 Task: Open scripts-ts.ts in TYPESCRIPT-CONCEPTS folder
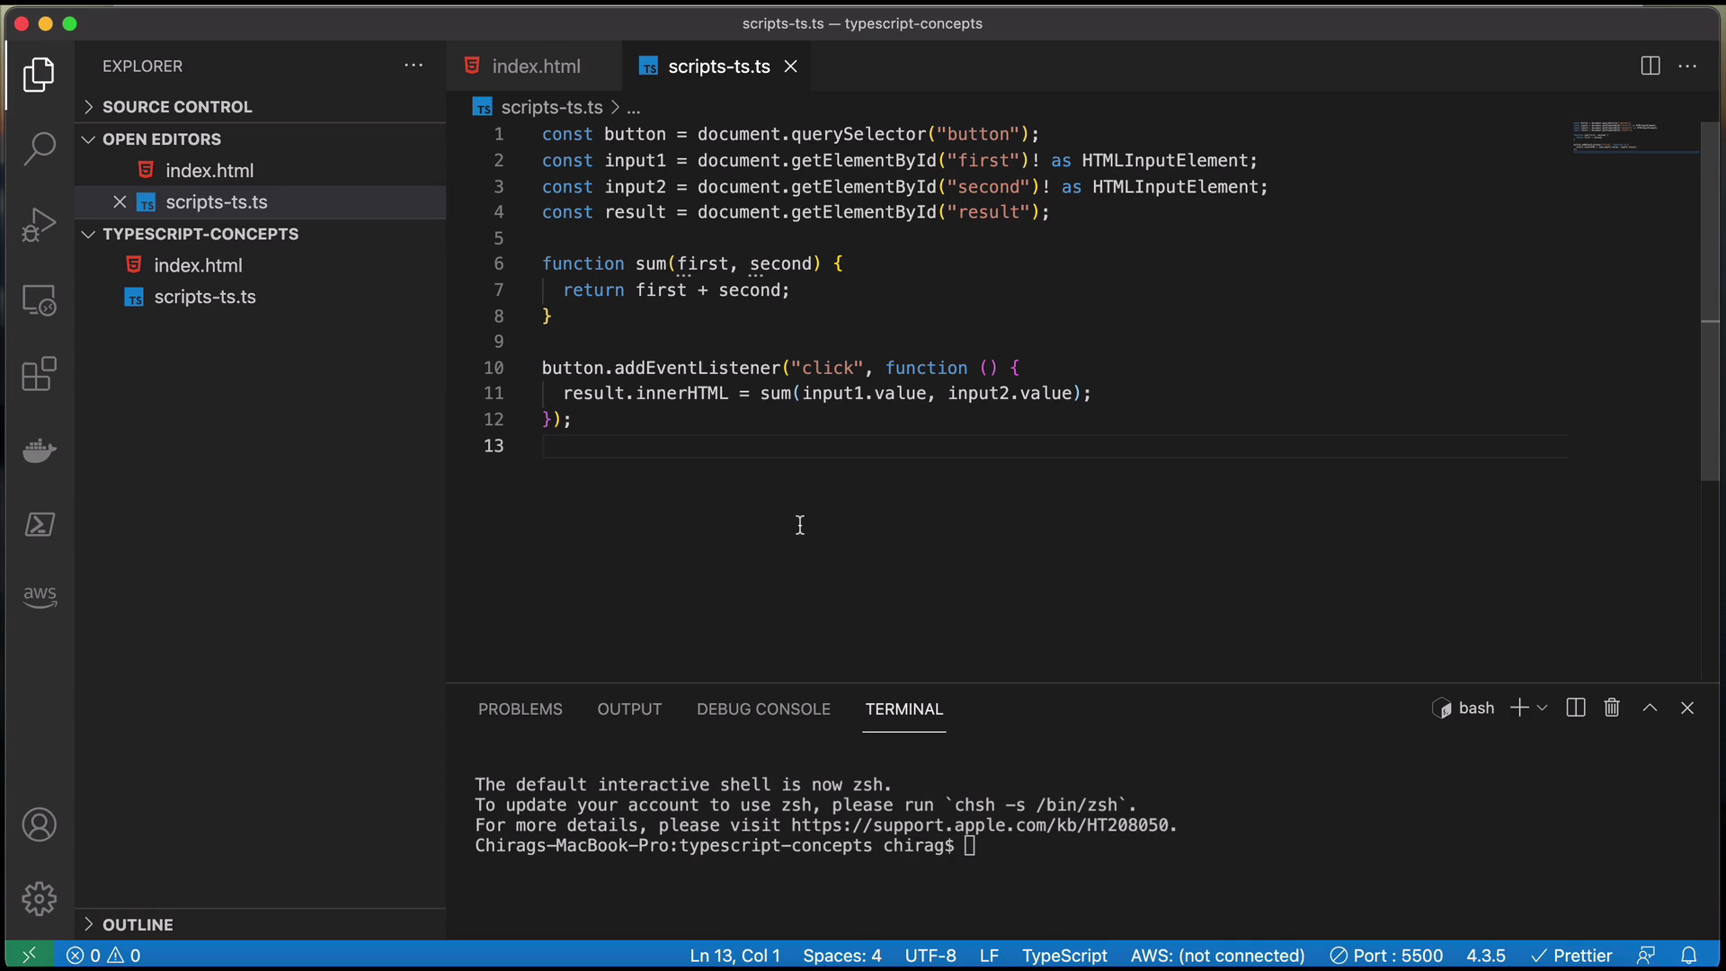coord(261,297)
